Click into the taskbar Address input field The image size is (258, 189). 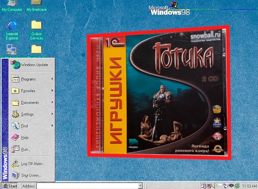point(88,186)
